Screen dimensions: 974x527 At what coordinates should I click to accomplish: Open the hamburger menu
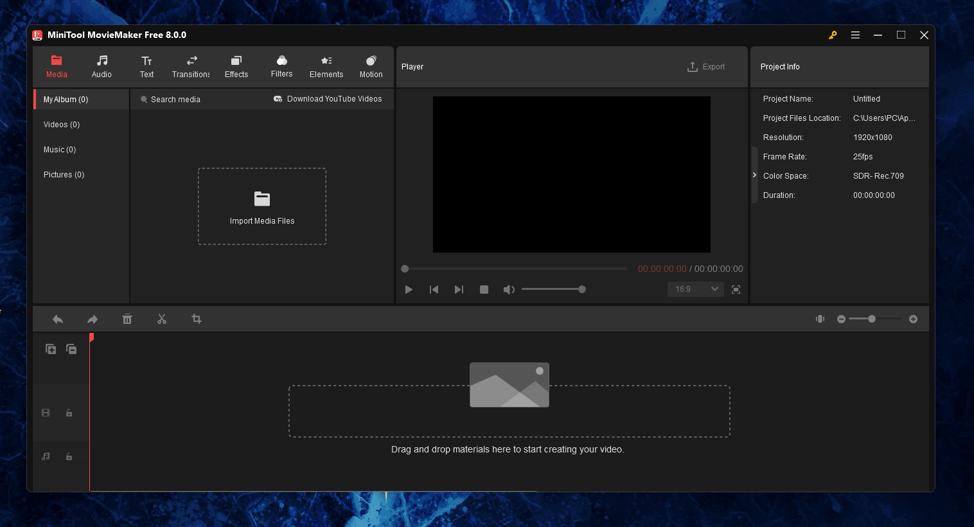[x=855, y=35]
